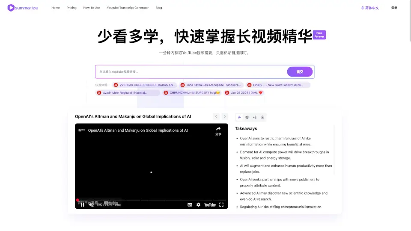Viewport: 411px width, 231px height.
Task: Toggle closed captions in video player
Action: tap(190, 204)
